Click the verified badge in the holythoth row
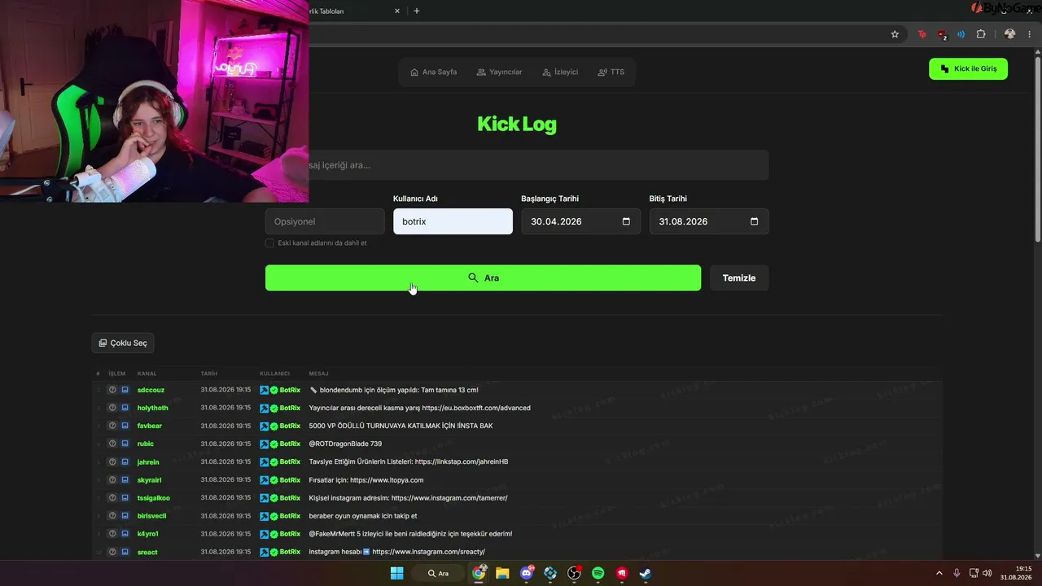1042x586 pixels. 274,408
